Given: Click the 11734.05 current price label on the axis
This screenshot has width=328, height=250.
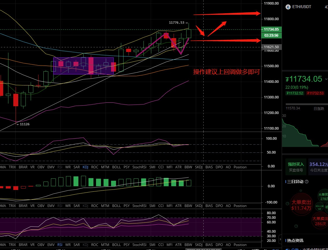Looking at the screenshot, I should [x=271, y=29].
